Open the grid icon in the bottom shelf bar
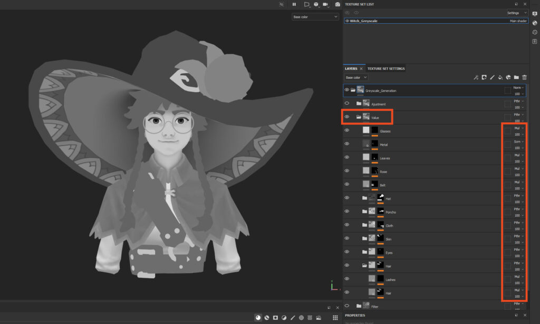The height and width of the screenshot is (324, 540). click(x=335, y=318)
